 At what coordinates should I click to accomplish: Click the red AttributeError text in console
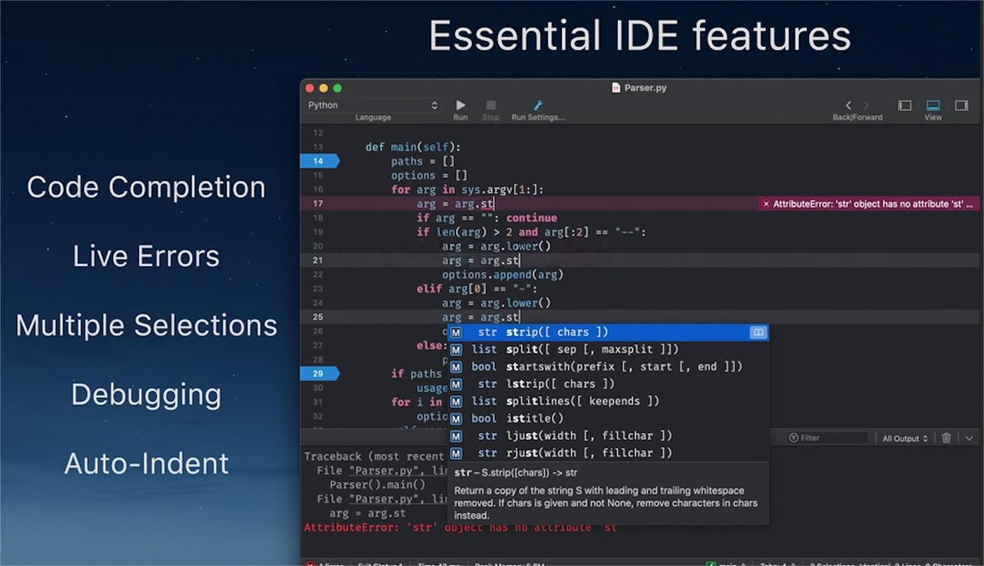coord(460,527)
